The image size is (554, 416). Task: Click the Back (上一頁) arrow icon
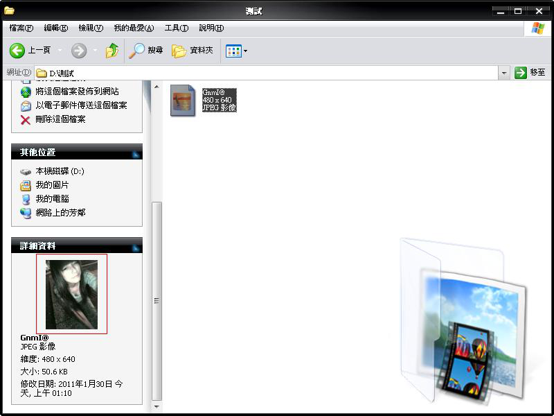[x=17, y=51]
